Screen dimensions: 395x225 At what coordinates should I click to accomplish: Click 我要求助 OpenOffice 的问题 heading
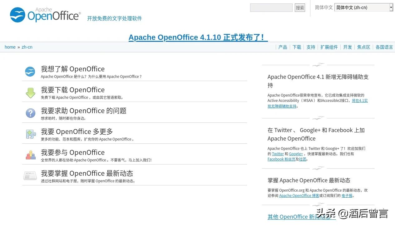click(84, 111)
